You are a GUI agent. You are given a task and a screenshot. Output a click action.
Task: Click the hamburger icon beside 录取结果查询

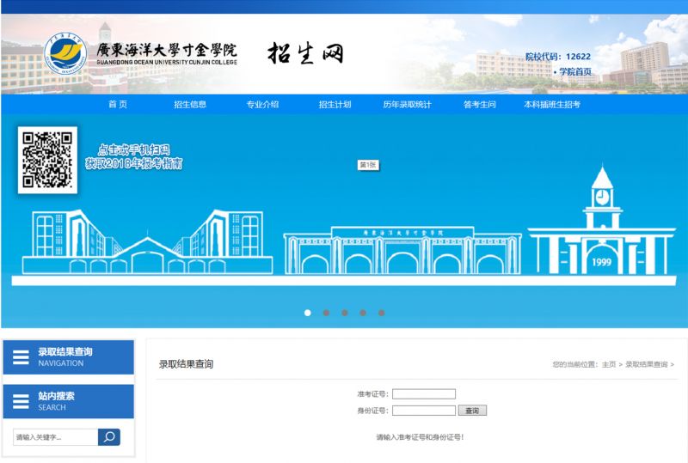tap(21, 357)
